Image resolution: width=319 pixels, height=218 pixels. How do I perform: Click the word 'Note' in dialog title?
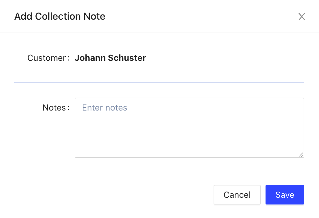[x=95, y=16]
